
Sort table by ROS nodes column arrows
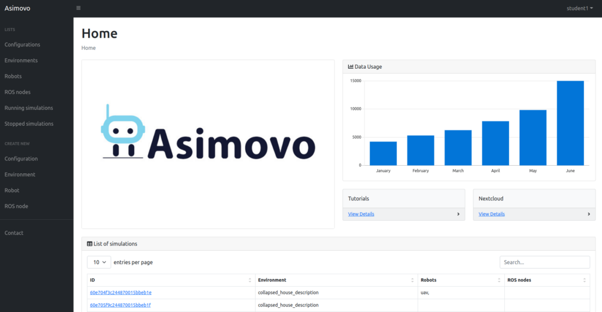[x=584, y=280]
